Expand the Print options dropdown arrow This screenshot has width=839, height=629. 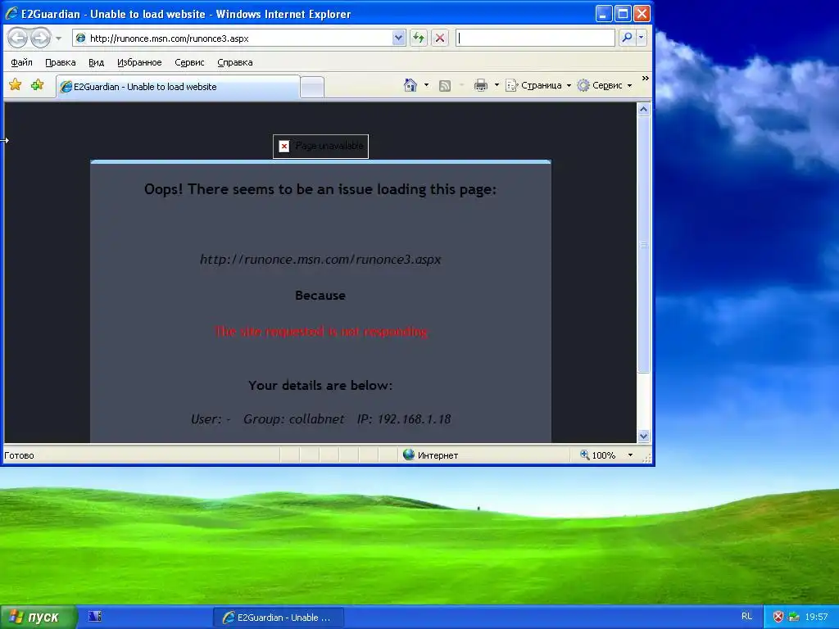tap(497, 85)
